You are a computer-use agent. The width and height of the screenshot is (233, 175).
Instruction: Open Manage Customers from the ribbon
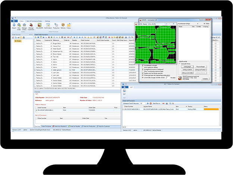(31, 26)
